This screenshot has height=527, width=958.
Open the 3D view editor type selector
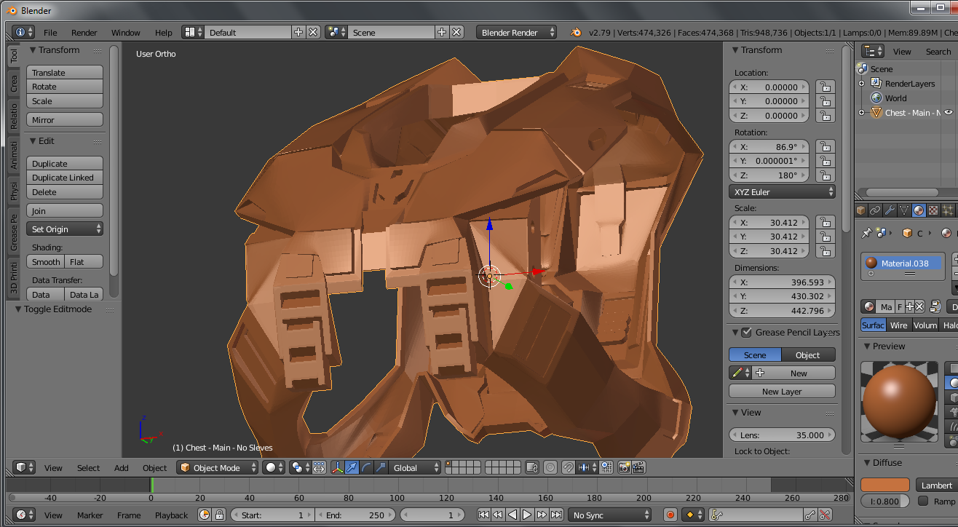[x=24, y=467]
